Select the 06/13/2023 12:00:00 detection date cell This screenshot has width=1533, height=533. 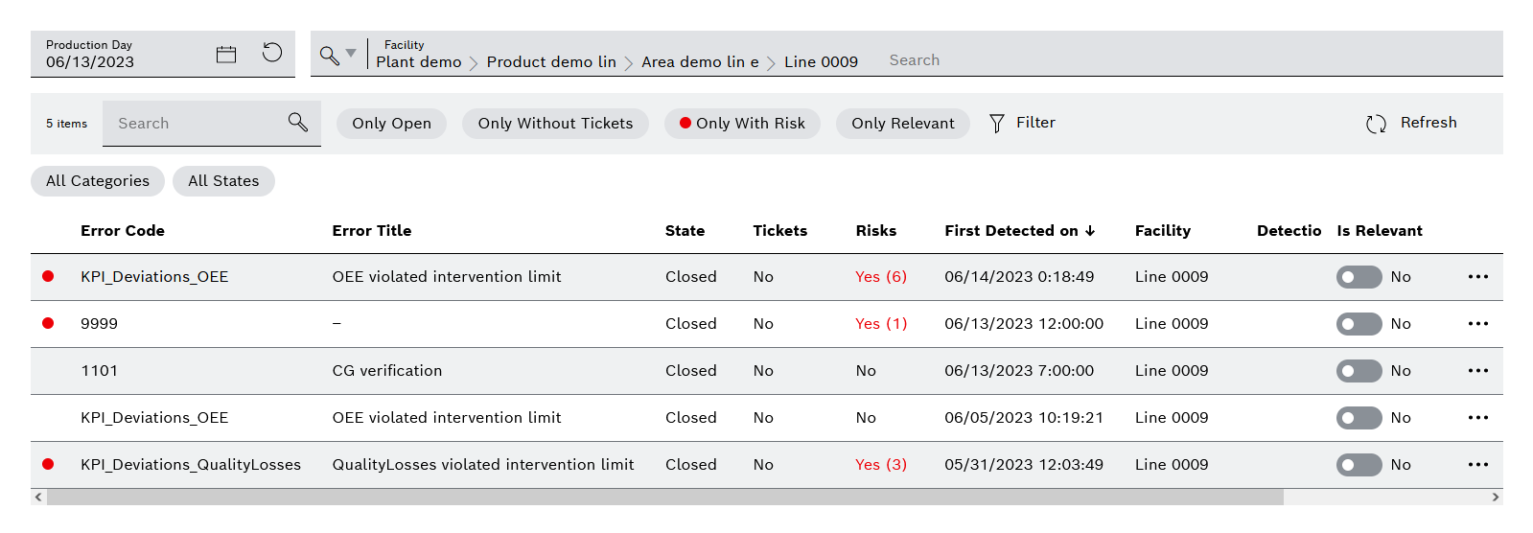(x=1024, y=324)
